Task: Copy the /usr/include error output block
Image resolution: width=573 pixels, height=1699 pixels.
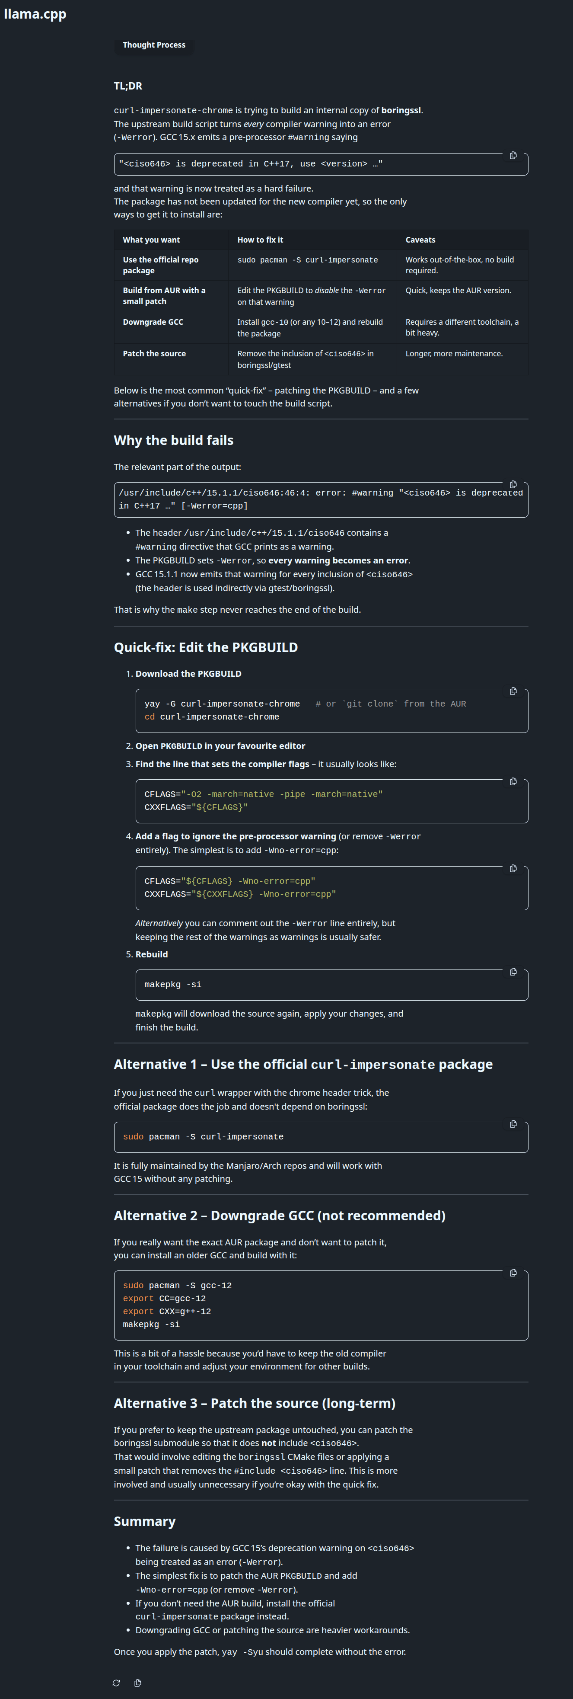Action: (x=513, y=484)
